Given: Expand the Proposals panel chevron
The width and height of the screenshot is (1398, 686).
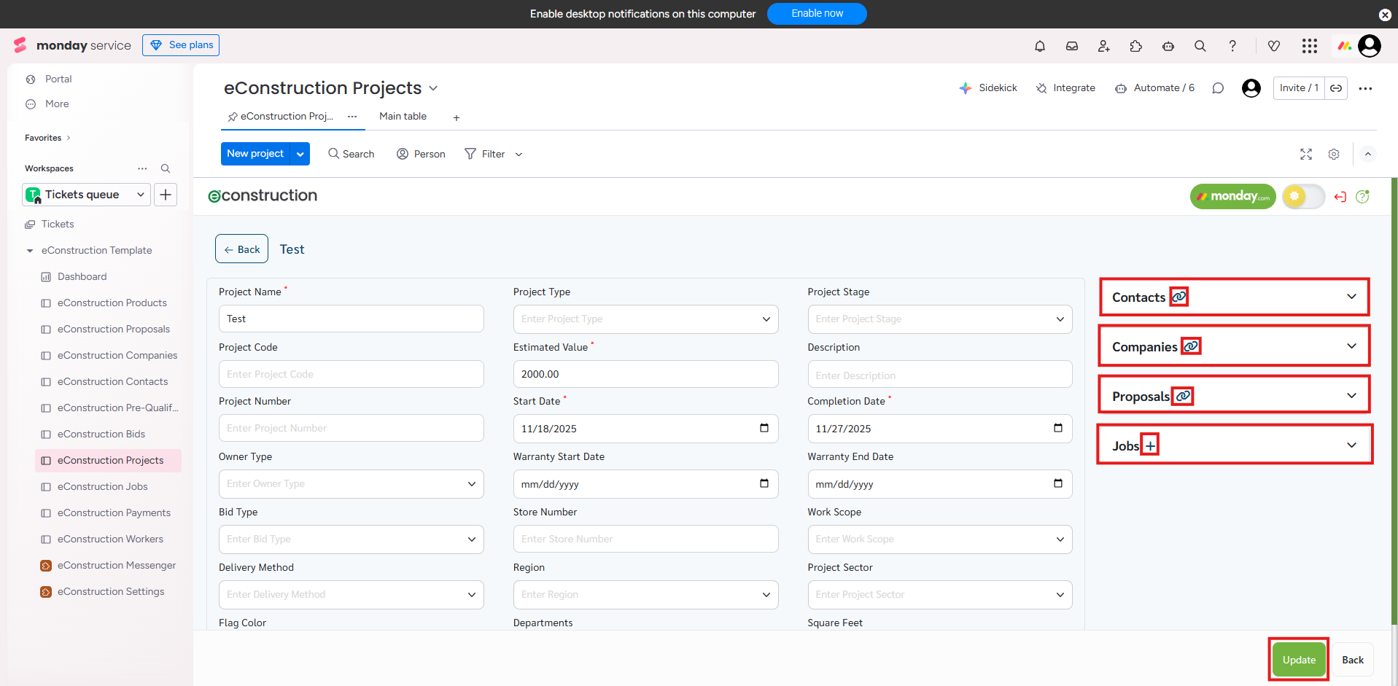Looking at the screenshot, I should point(1351,395).
